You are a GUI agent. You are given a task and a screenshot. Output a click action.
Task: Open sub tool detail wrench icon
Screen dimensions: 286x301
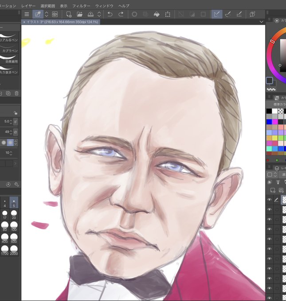[x=16, y=185]
